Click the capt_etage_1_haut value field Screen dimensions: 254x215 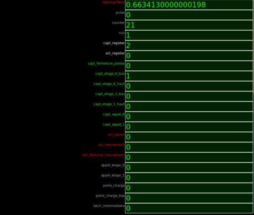189,106
